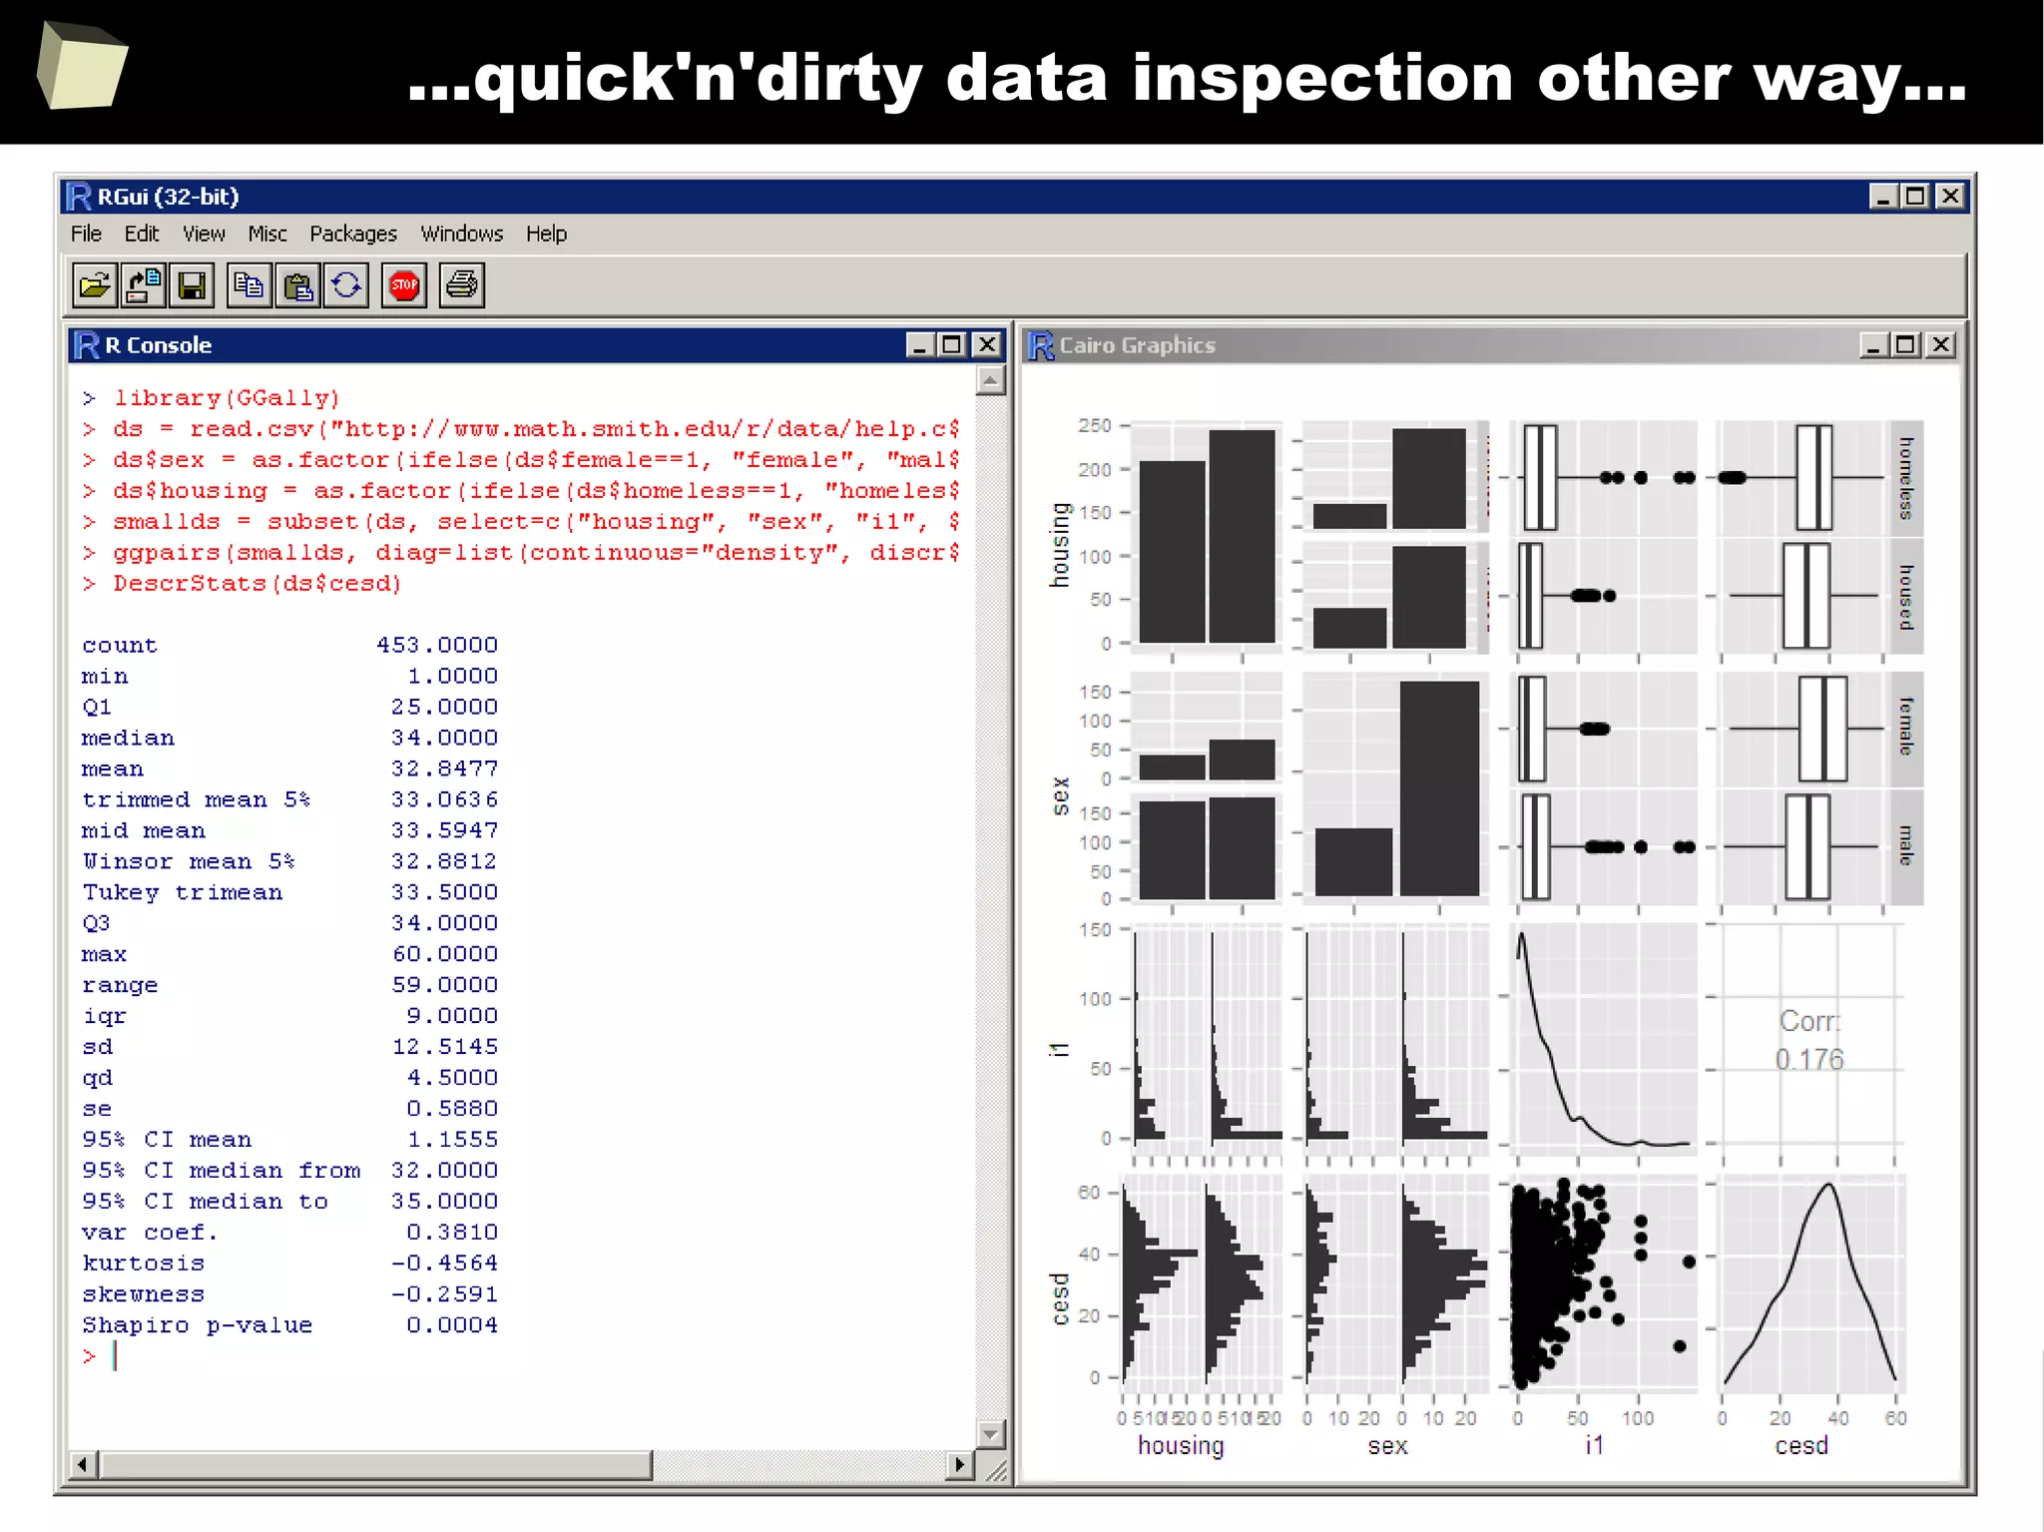Screen dimensions: 2044x1532
Task: Open the Misc menu
Action: [x=267, y=234]
